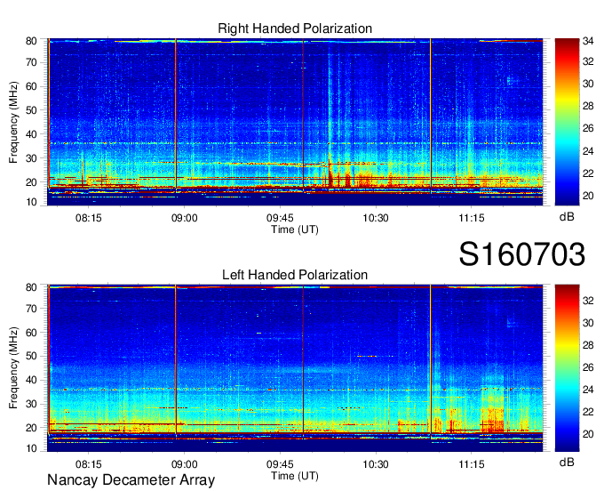Click the color bar beside the right-handed plot
Screen dimensions: 604x491
(x=567, y=122)
